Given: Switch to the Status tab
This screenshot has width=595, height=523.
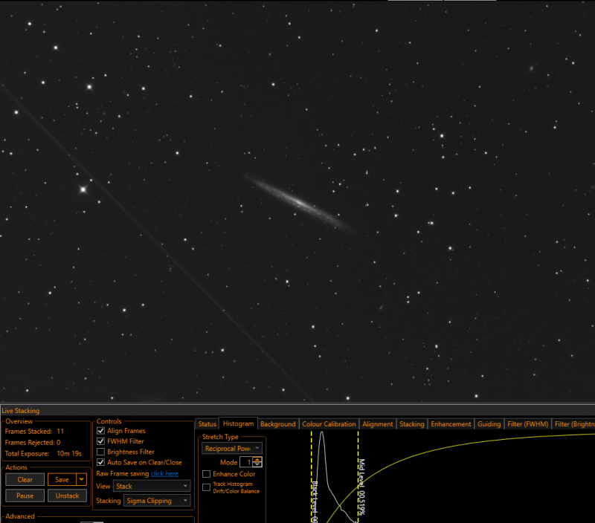Looking at the screenshot, I should [x=208, y=424].
